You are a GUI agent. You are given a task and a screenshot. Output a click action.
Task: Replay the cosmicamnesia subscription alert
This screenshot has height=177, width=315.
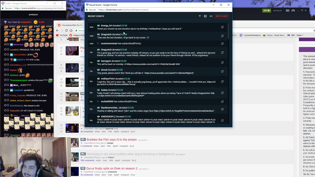[222, 44]
